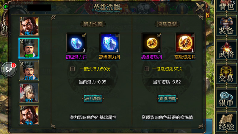Open the 交易 trade scales icon
Image resolution: width=238 pixels, height=134 pixels.
[226, 74]
